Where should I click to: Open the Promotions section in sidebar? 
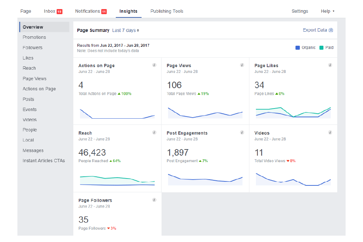[x=34, y=37]
